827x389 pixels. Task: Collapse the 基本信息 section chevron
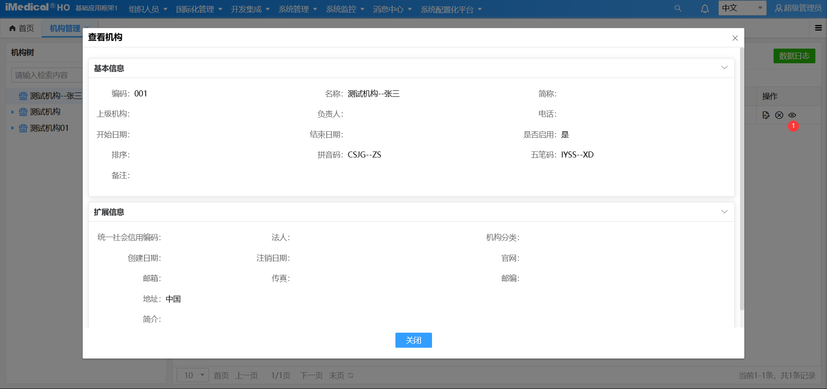click(724, 68)
